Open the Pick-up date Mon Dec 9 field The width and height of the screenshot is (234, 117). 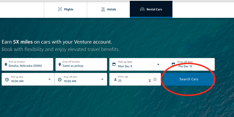pyautogui.click(x=135, y=64)
